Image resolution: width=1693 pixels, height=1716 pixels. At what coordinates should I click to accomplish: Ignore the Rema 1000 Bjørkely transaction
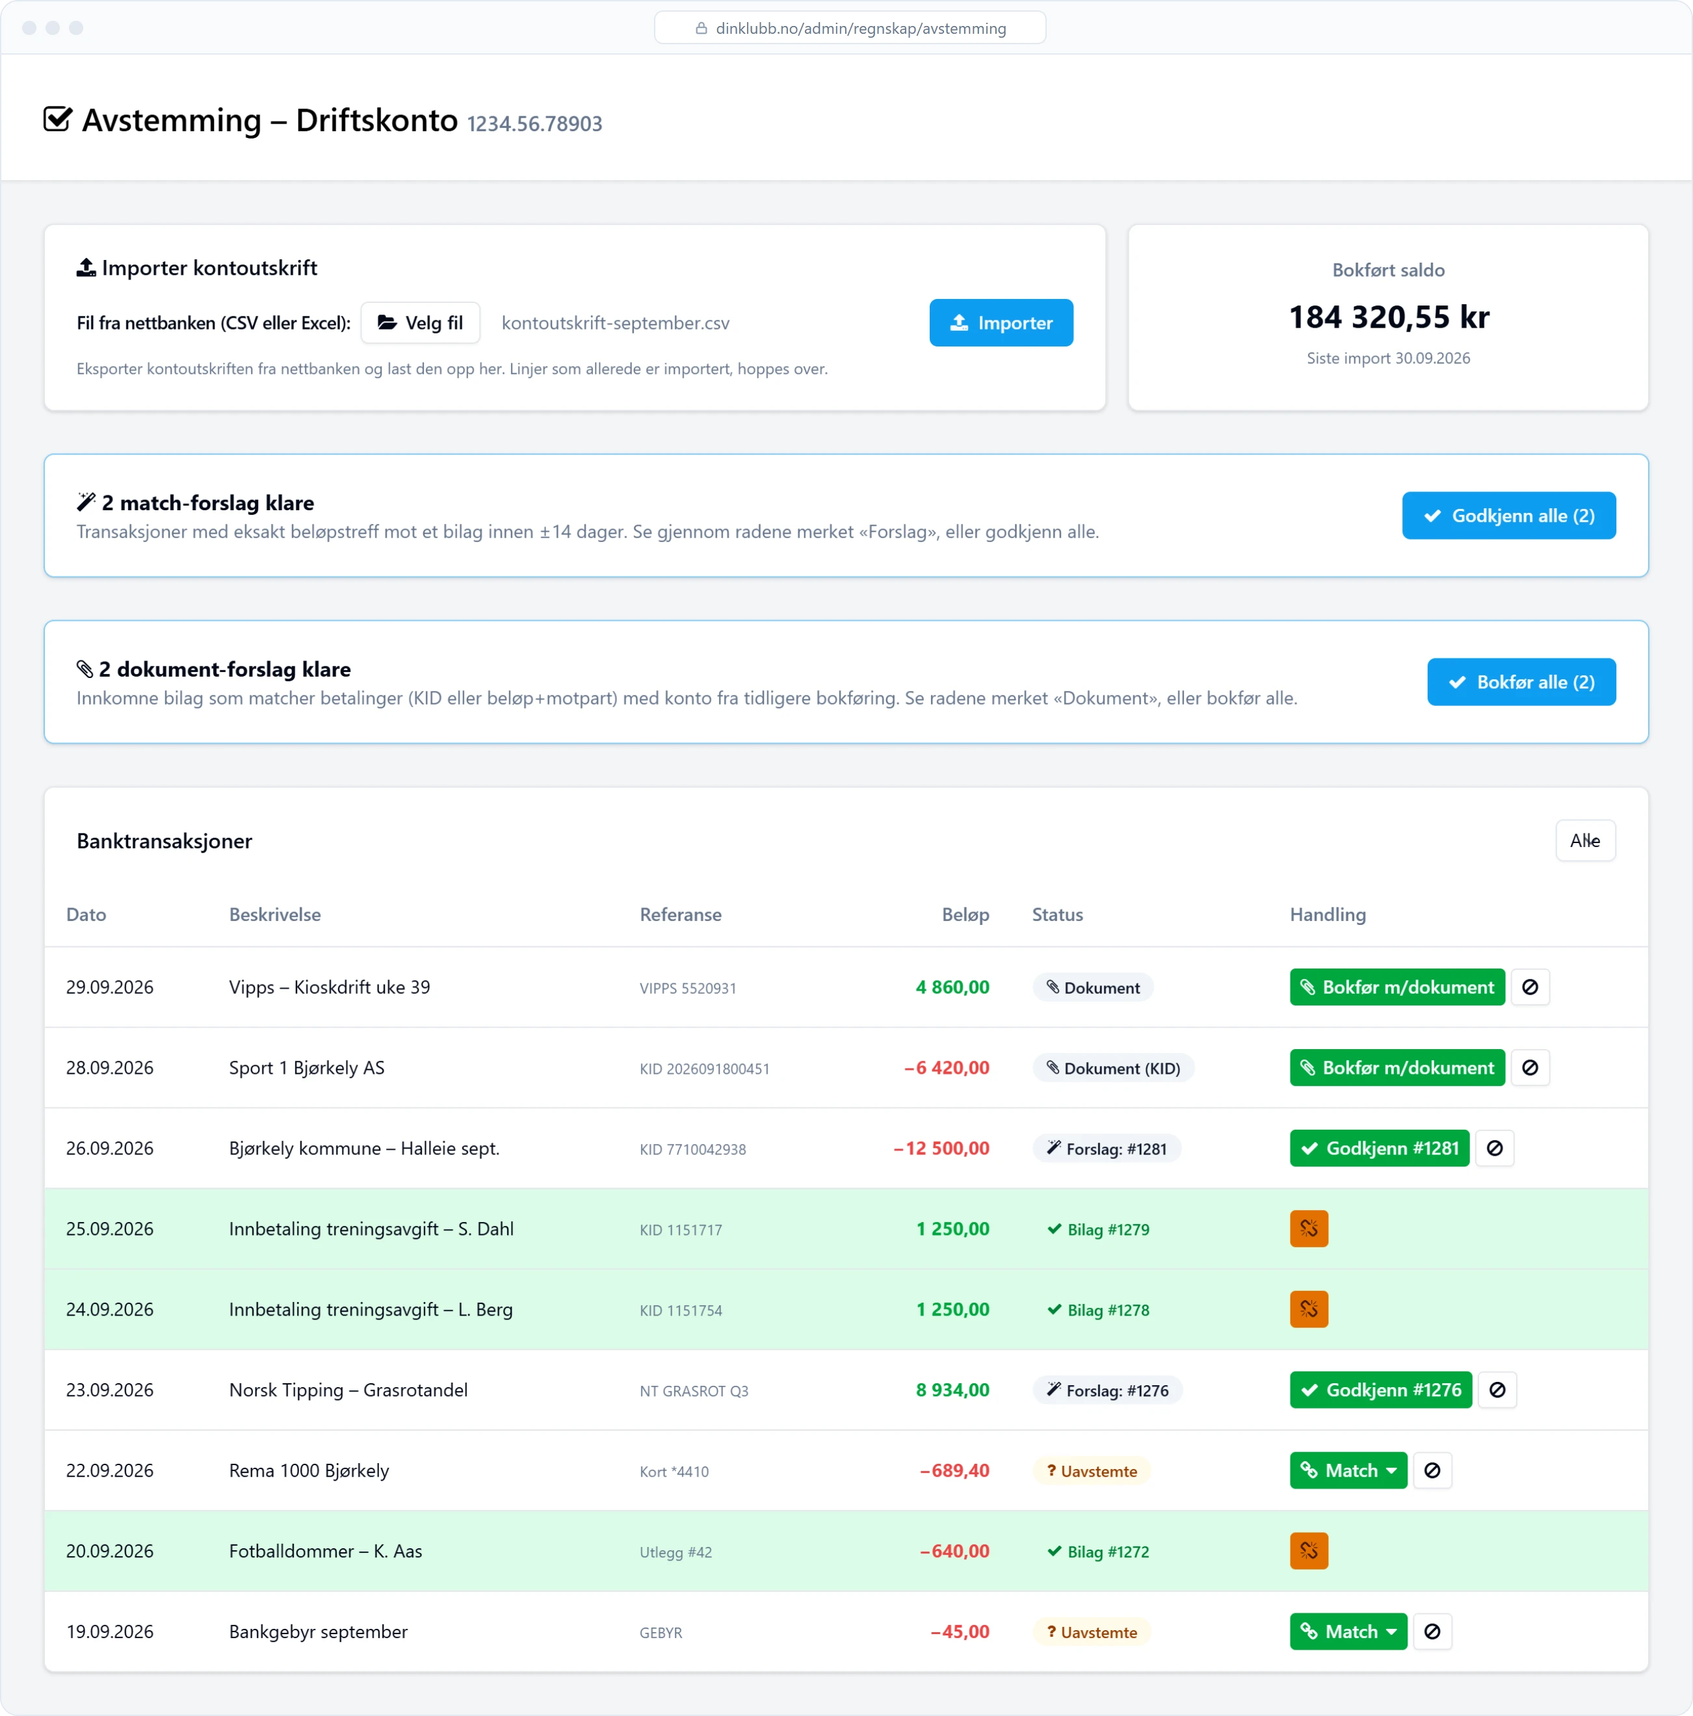tap(1432, 1471)
